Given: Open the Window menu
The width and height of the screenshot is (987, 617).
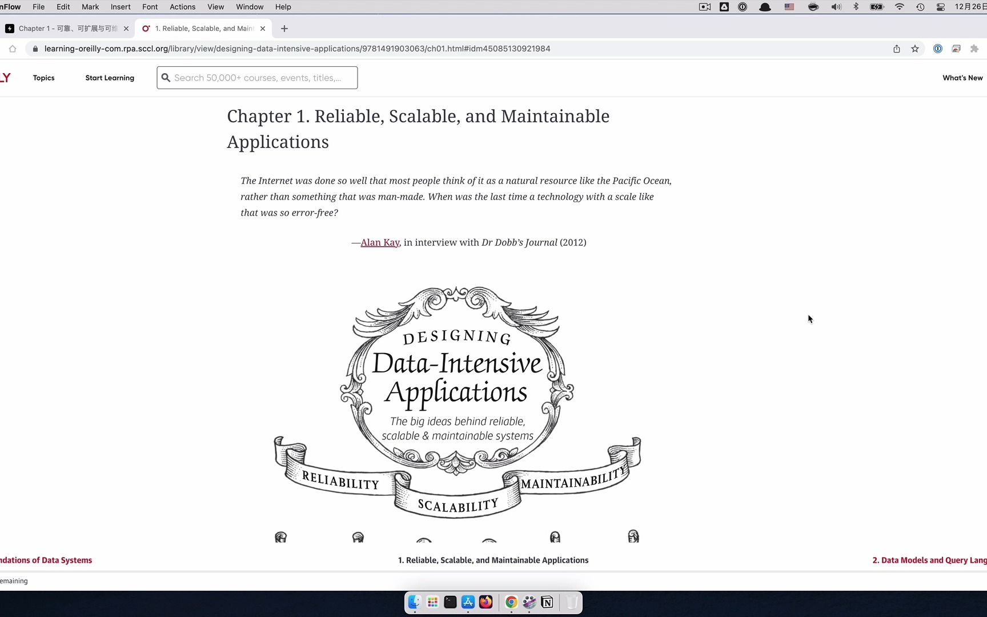Looking at the screenshot, I should pyautogui.click(x=250, y=7).
